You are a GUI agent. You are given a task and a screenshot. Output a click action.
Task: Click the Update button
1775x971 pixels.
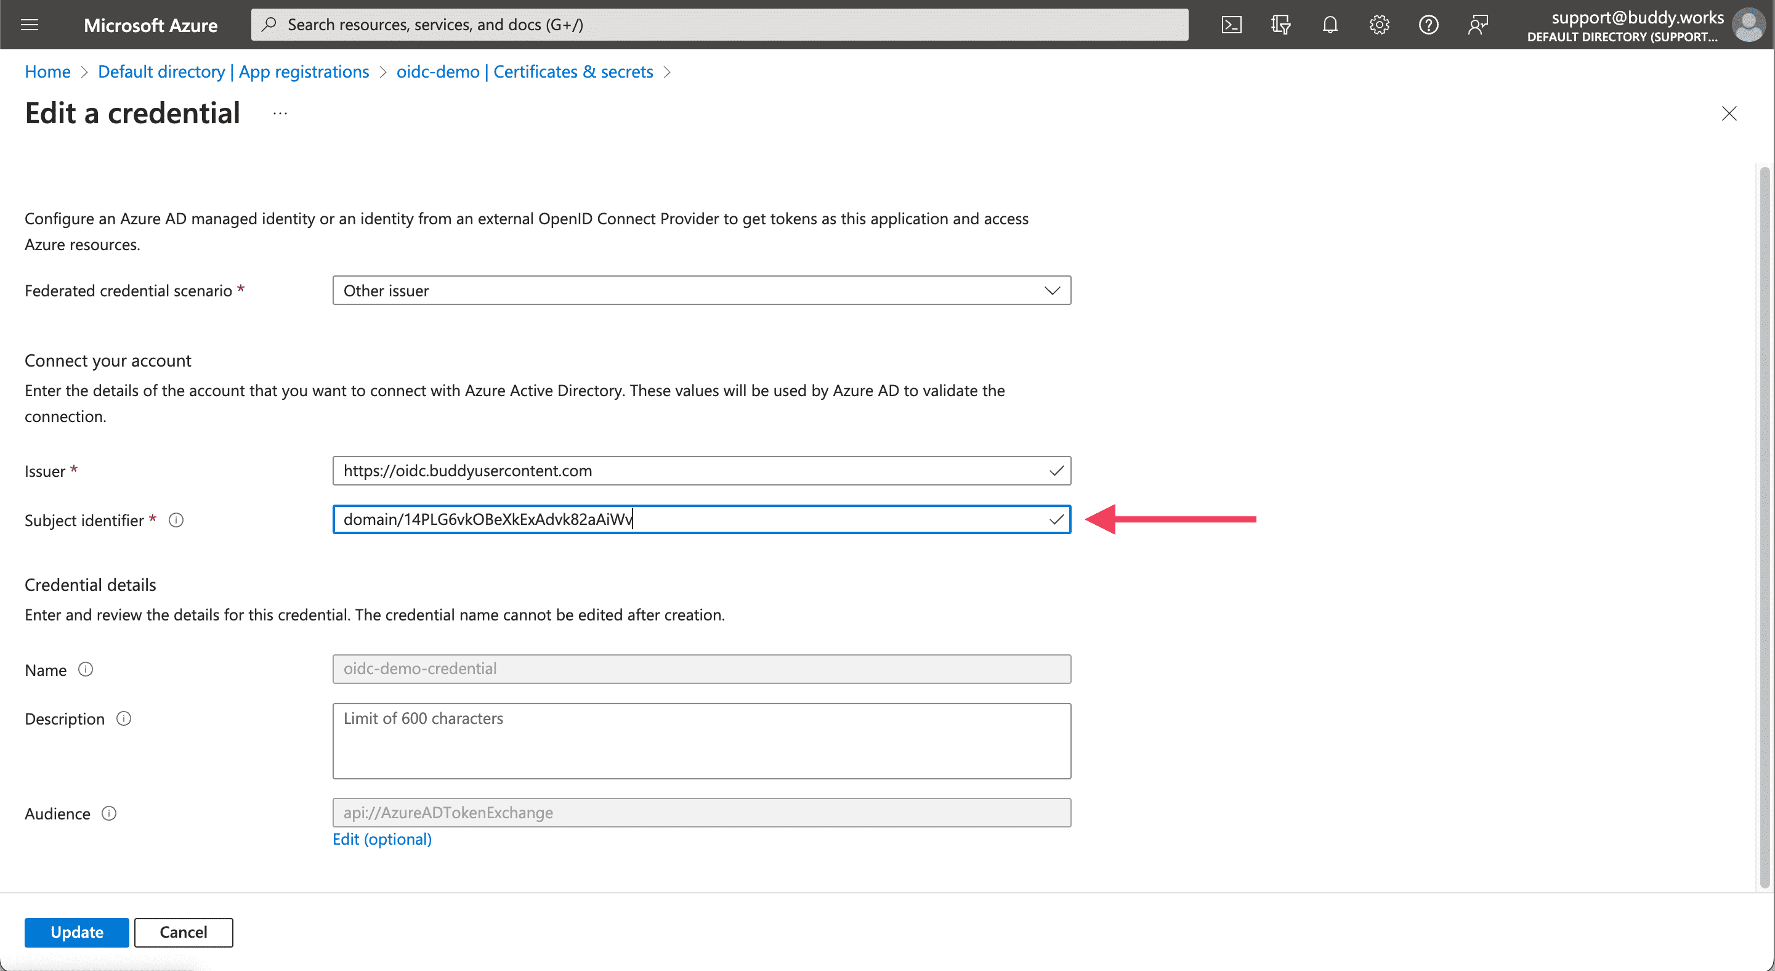[74, 932]
